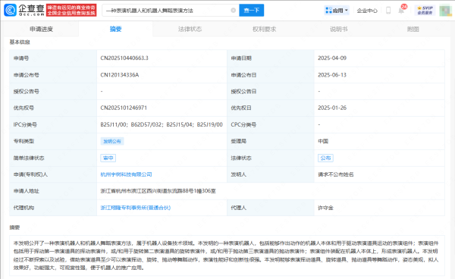Select the 摘要 tab
The width and height of the screenshot is (455, 279).
115,29
